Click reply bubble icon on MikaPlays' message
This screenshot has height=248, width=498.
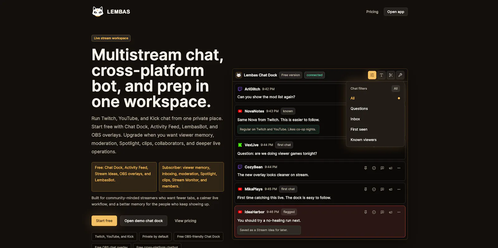pos(382,189)
